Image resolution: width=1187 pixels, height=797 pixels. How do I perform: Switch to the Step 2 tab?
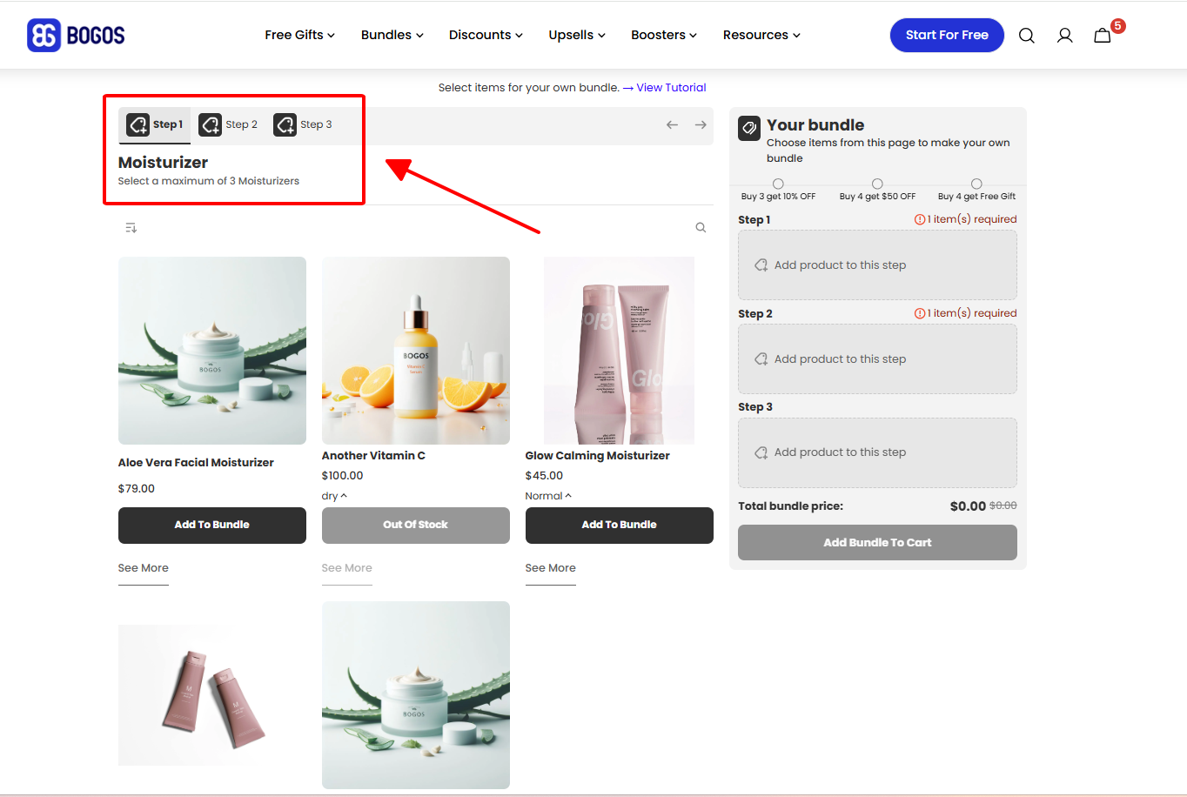(228, 125)
